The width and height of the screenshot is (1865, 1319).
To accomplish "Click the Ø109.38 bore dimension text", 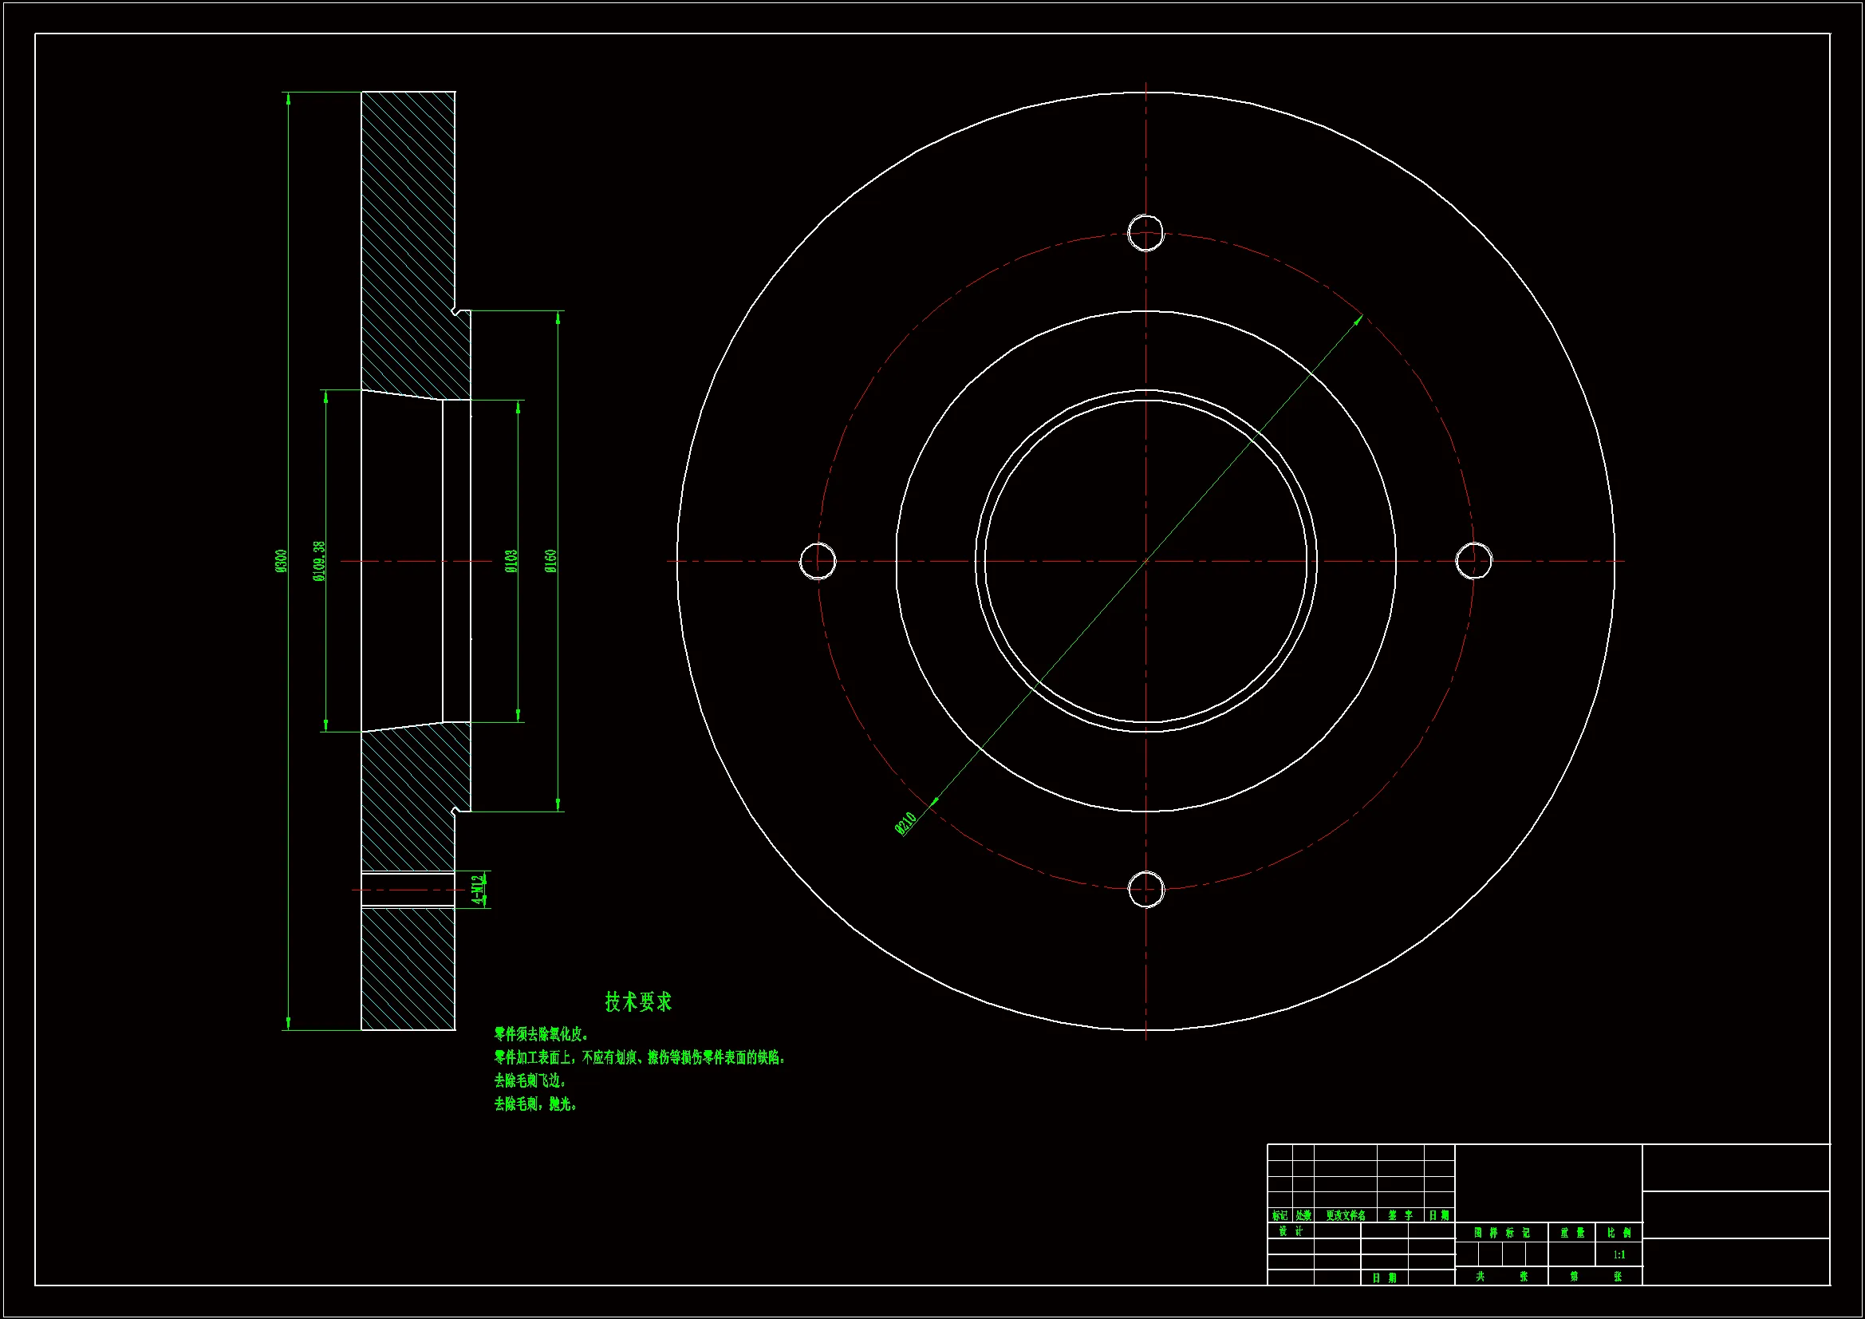I will pos(319,561).
